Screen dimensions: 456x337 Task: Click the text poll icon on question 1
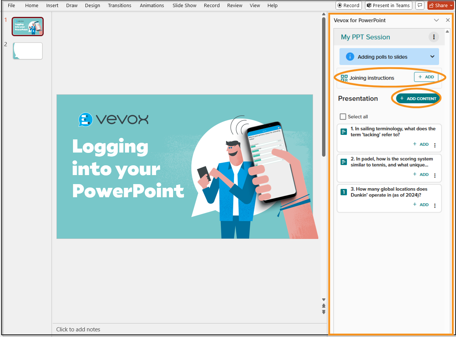click(344, 132)
